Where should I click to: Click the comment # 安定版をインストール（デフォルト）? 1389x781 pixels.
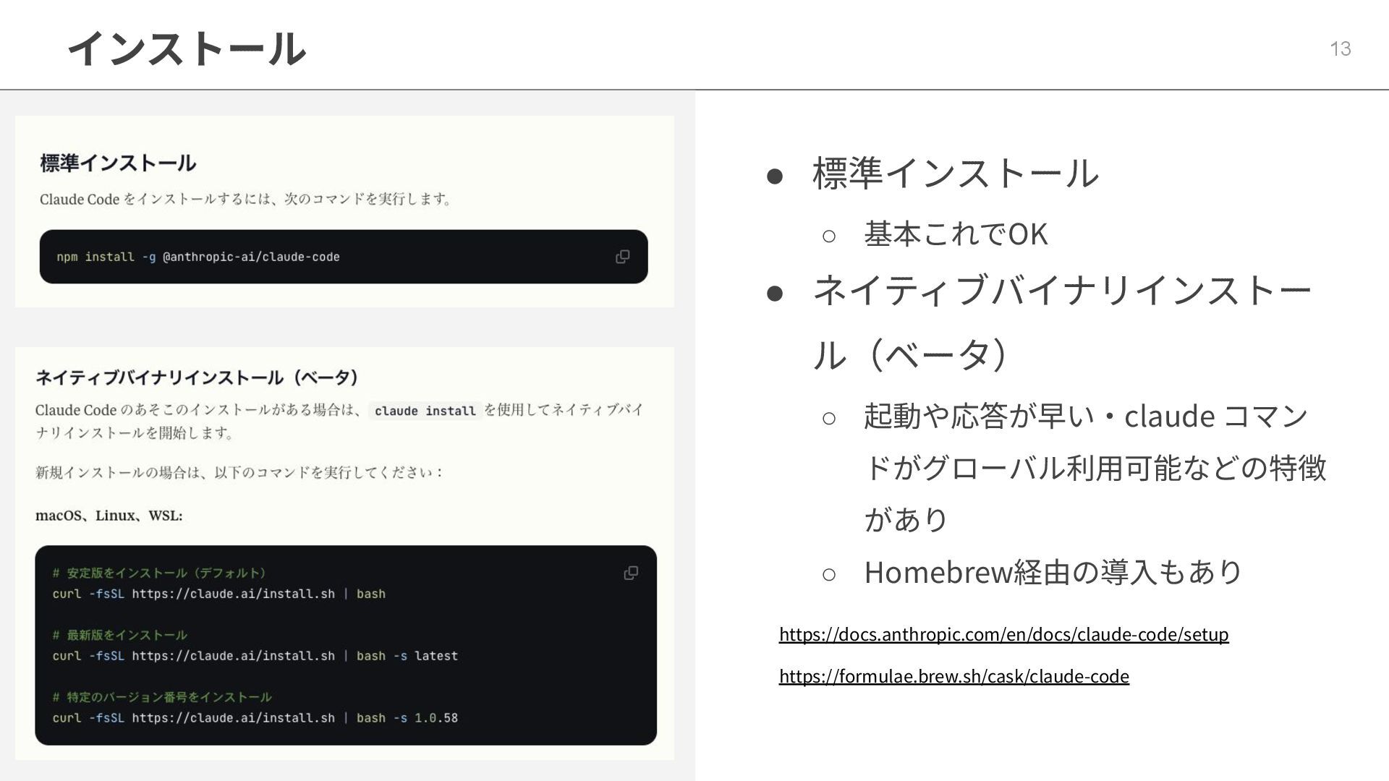159,573
